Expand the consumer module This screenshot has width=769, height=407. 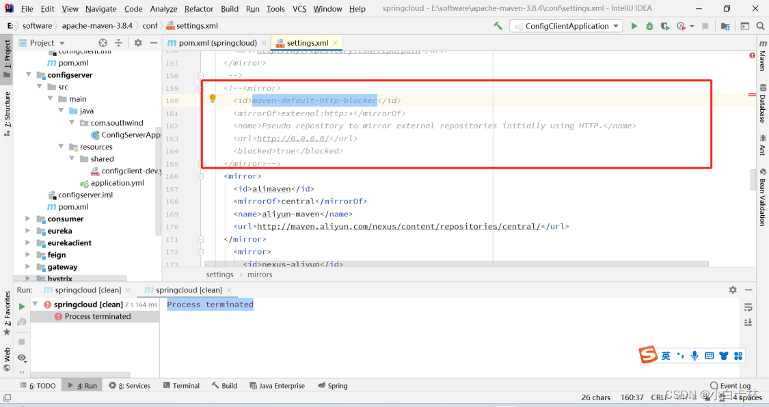tap(28, 219)
